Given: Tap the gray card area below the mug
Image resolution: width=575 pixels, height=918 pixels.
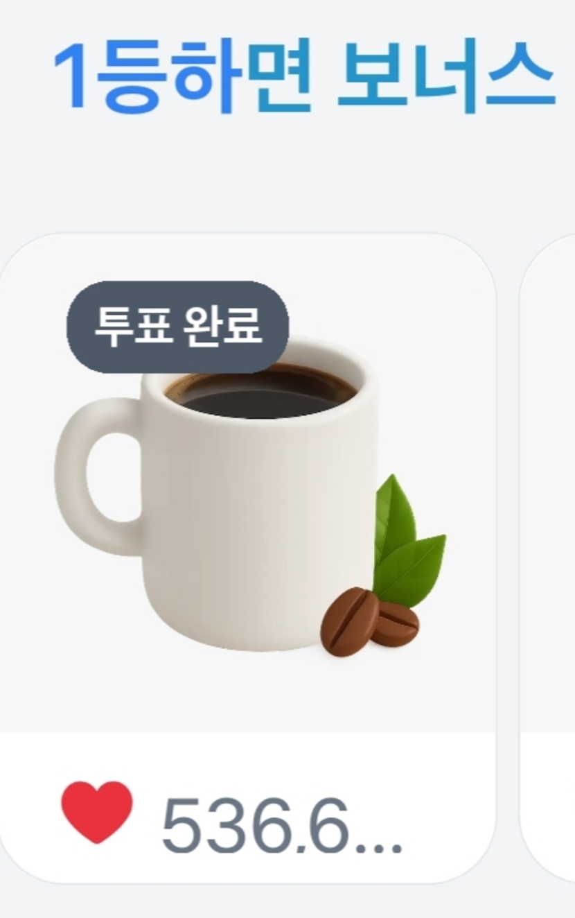Looking at the screenshot, I should click(247, 693).
